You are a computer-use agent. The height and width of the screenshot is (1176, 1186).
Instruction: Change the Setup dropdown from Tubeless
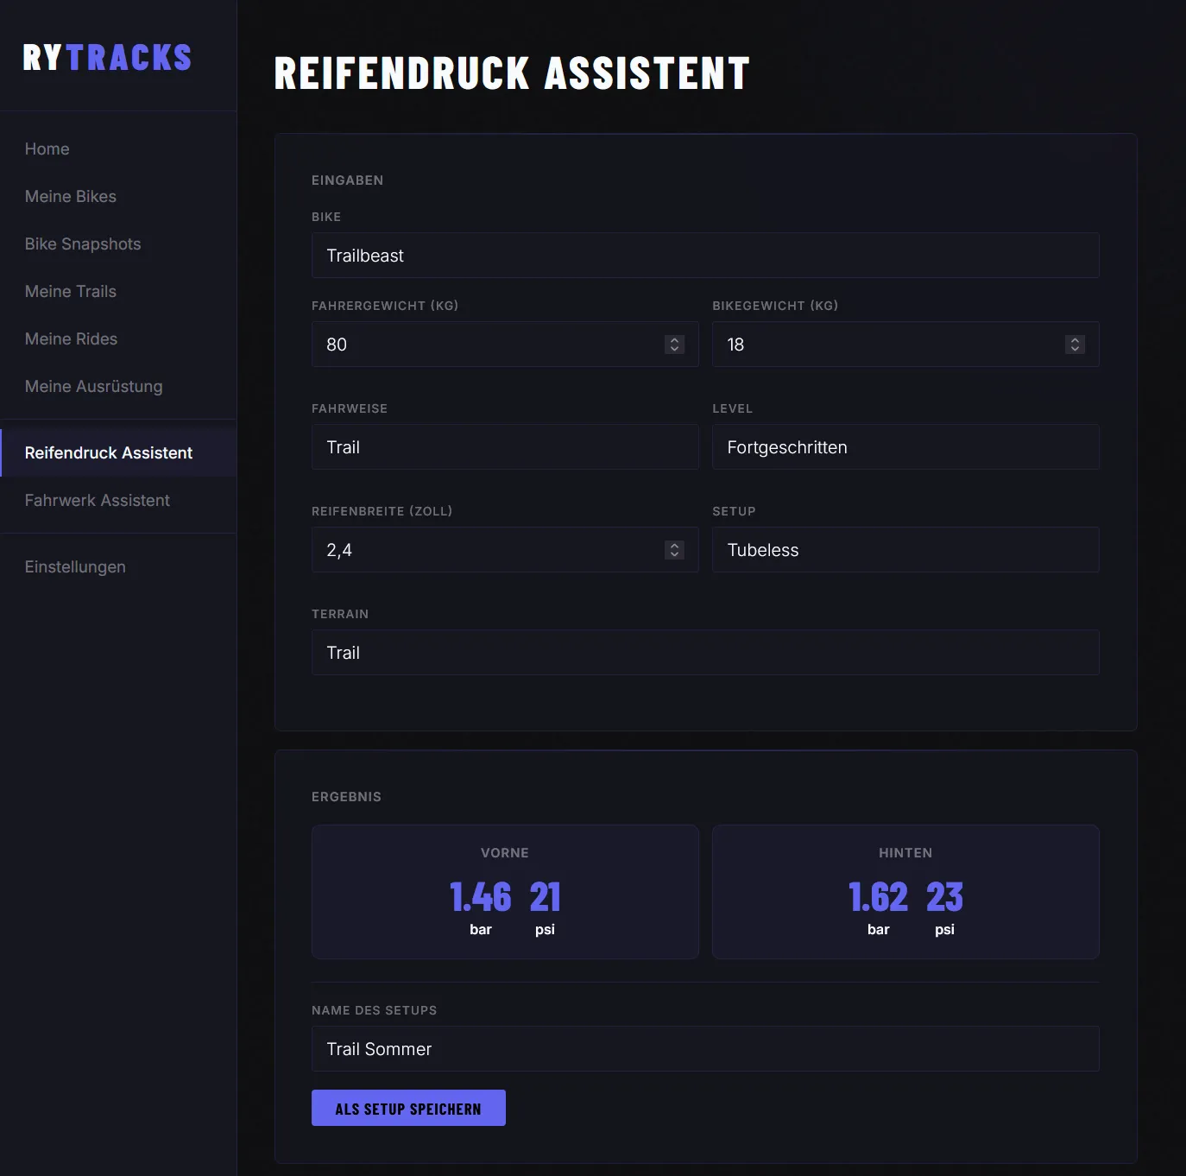tap(905, 549)
